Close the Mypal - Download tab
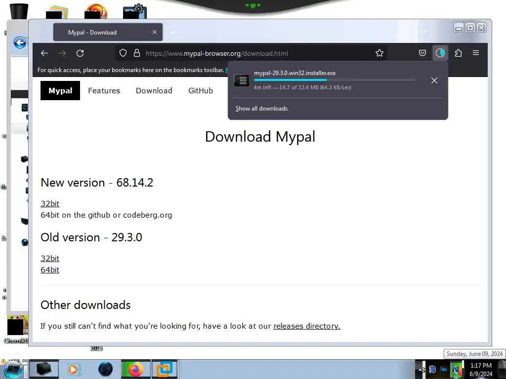The image size is (506, 379). click(x=155, y=32)
